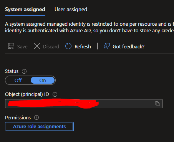Click the Permissions label text
The height and width of the screenshot is (142, 174).
(x=18, y=118)
